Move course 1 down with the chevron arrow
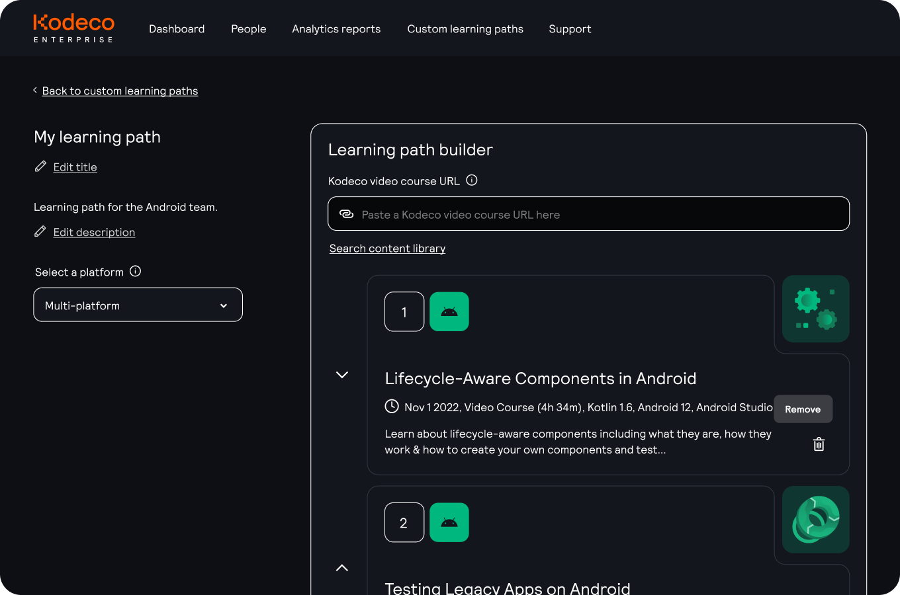 tap(342, 375)
